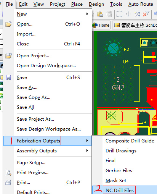This screenshot has height=194, width=157.
Task: Open the File menu
Action: (x=9, y=4)
